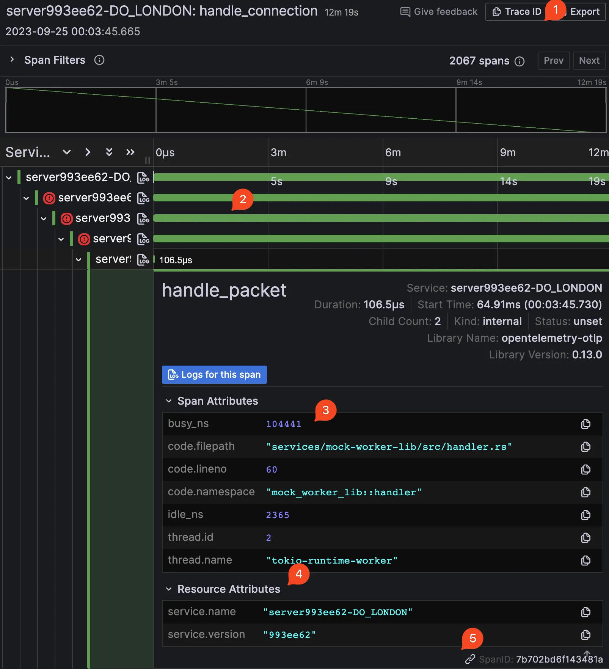This screenshot has width=609, height=669.
Task: Open logs for the root handle_connection span
Action: [143, 177]
